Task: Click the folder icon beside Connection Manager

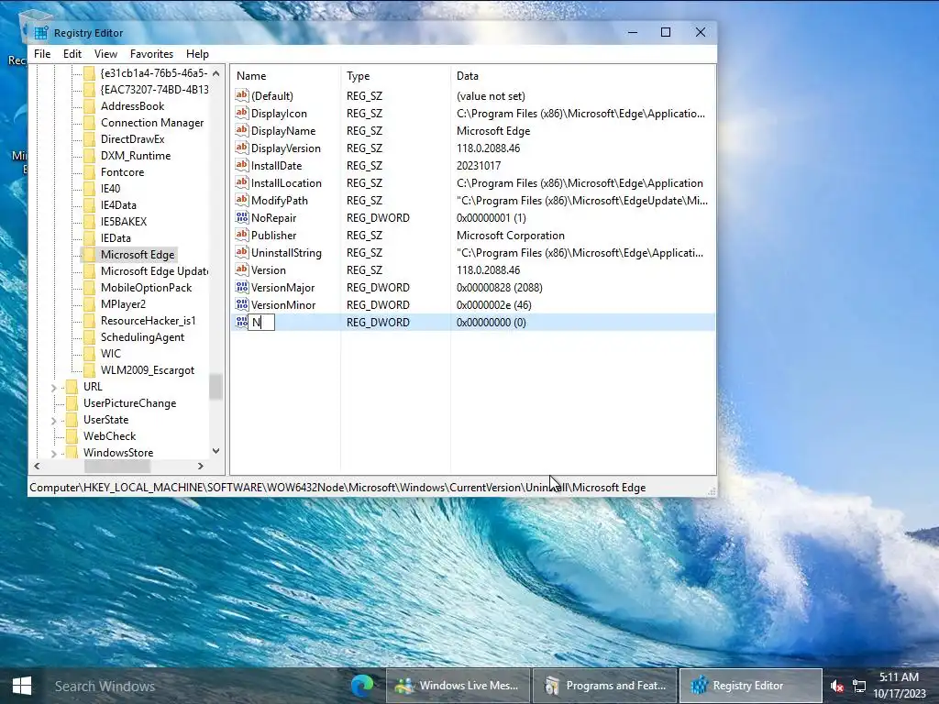Action: [89, 123]
